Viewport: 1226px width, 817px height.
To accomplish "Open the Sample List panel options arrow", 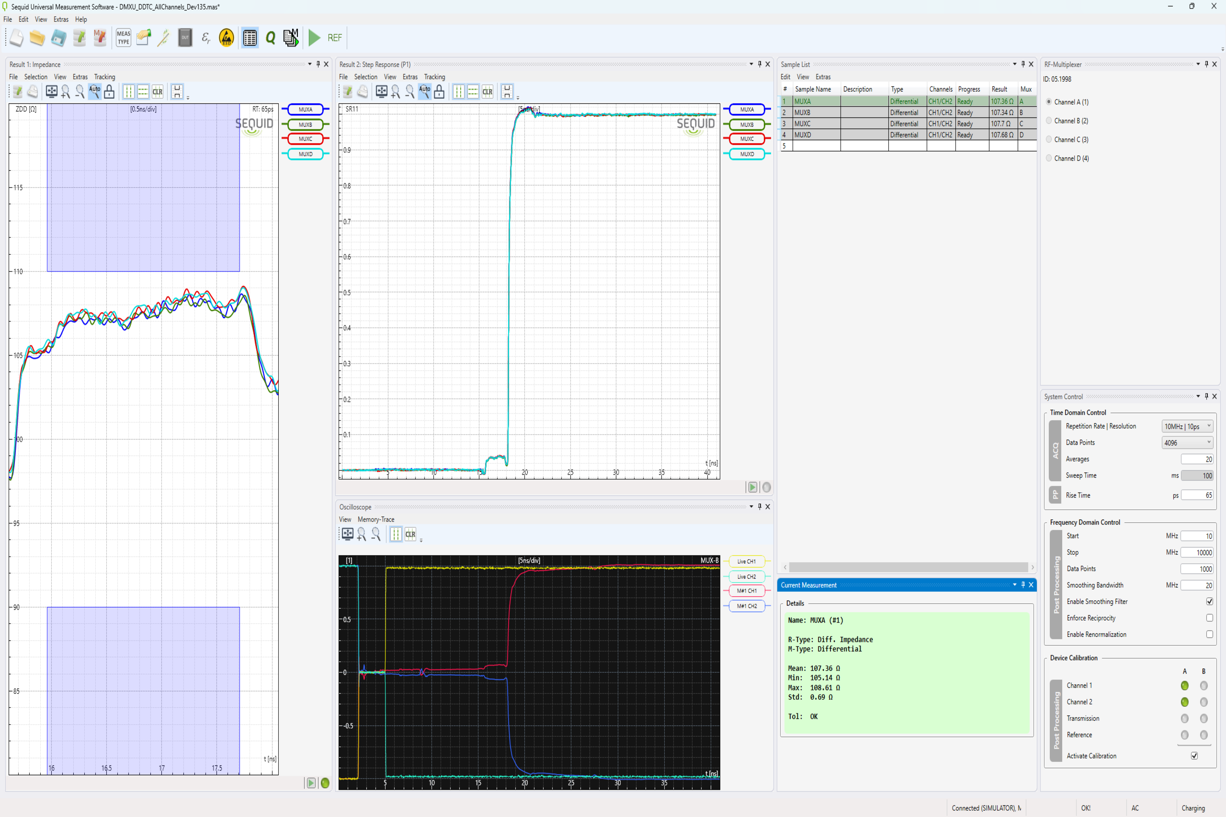I will click(x=1014, y=64).
